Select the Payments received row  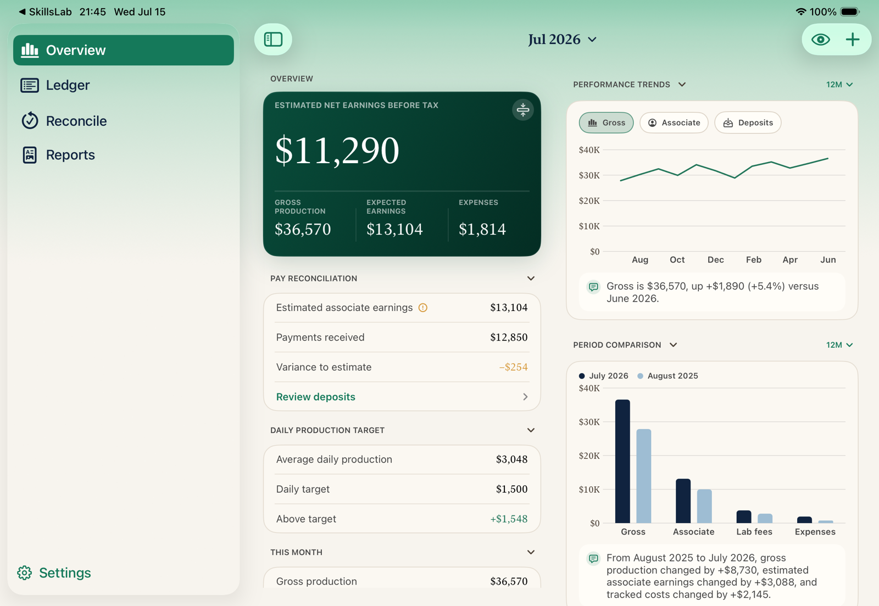click(402, 337)
